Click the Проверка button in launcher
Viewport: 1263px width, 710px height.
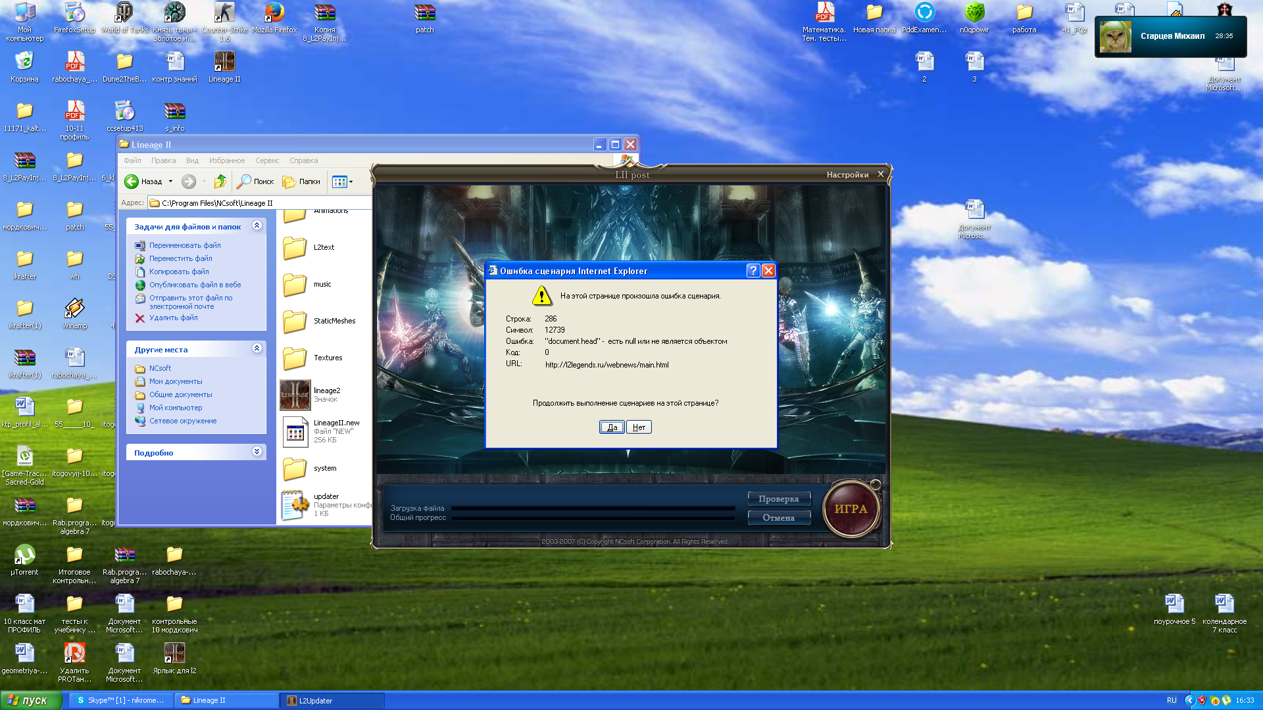[x=779, y=499]
